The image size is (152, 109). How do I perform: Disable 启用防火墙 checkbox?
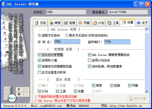tap(39, 60)
